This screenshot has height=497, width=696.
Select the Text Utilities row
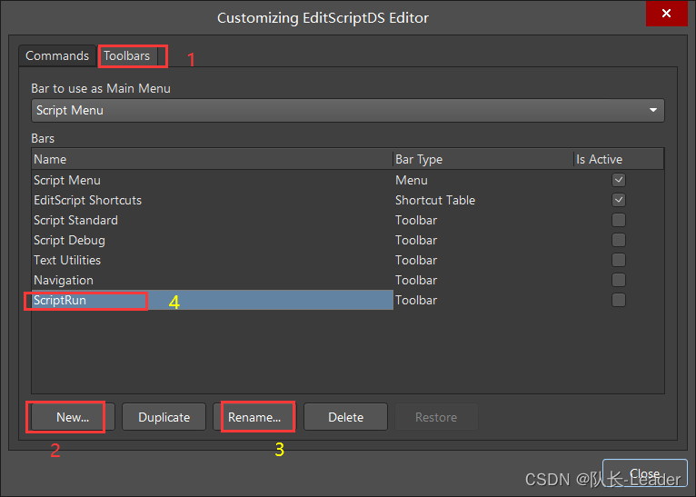(67, 260)
